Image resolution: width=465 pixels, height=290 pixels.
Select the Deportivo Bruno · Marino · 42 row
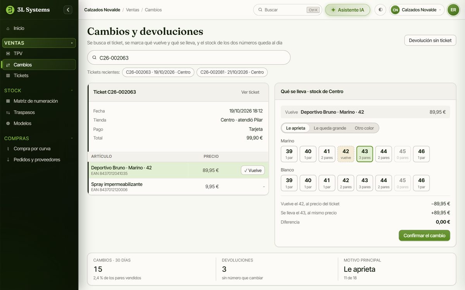tap(178, 170)
